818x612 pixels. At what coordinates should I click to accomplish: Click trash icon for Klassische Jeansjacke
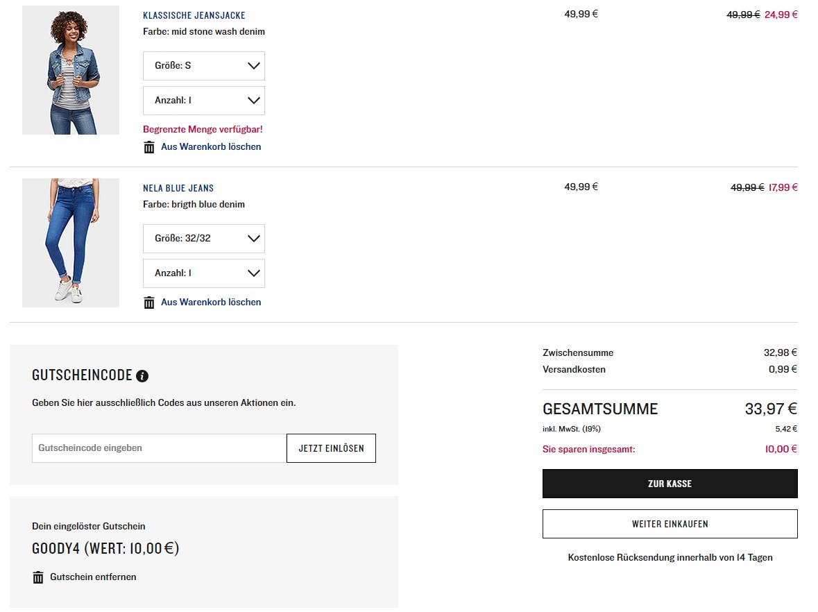click(149, 147)
